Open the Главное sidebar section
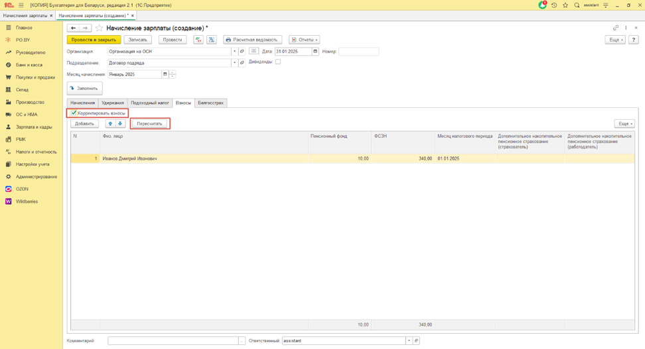 [24, 28]
